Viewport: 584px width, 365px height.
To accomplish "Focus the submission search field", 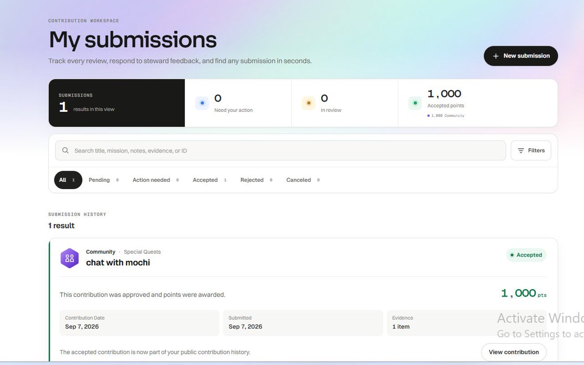I will (280, 151).
